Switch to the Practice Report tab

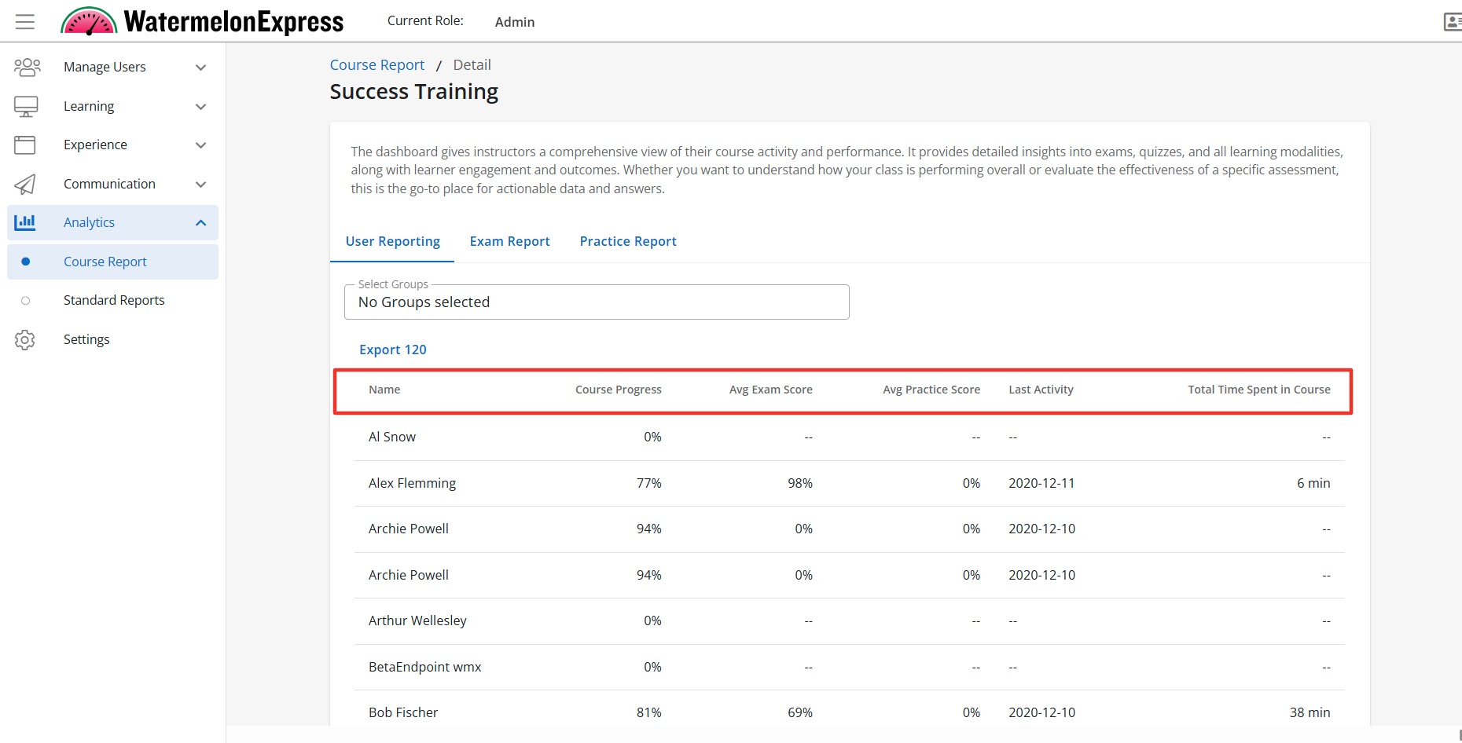pyautogui.click(x=627, y=241)
